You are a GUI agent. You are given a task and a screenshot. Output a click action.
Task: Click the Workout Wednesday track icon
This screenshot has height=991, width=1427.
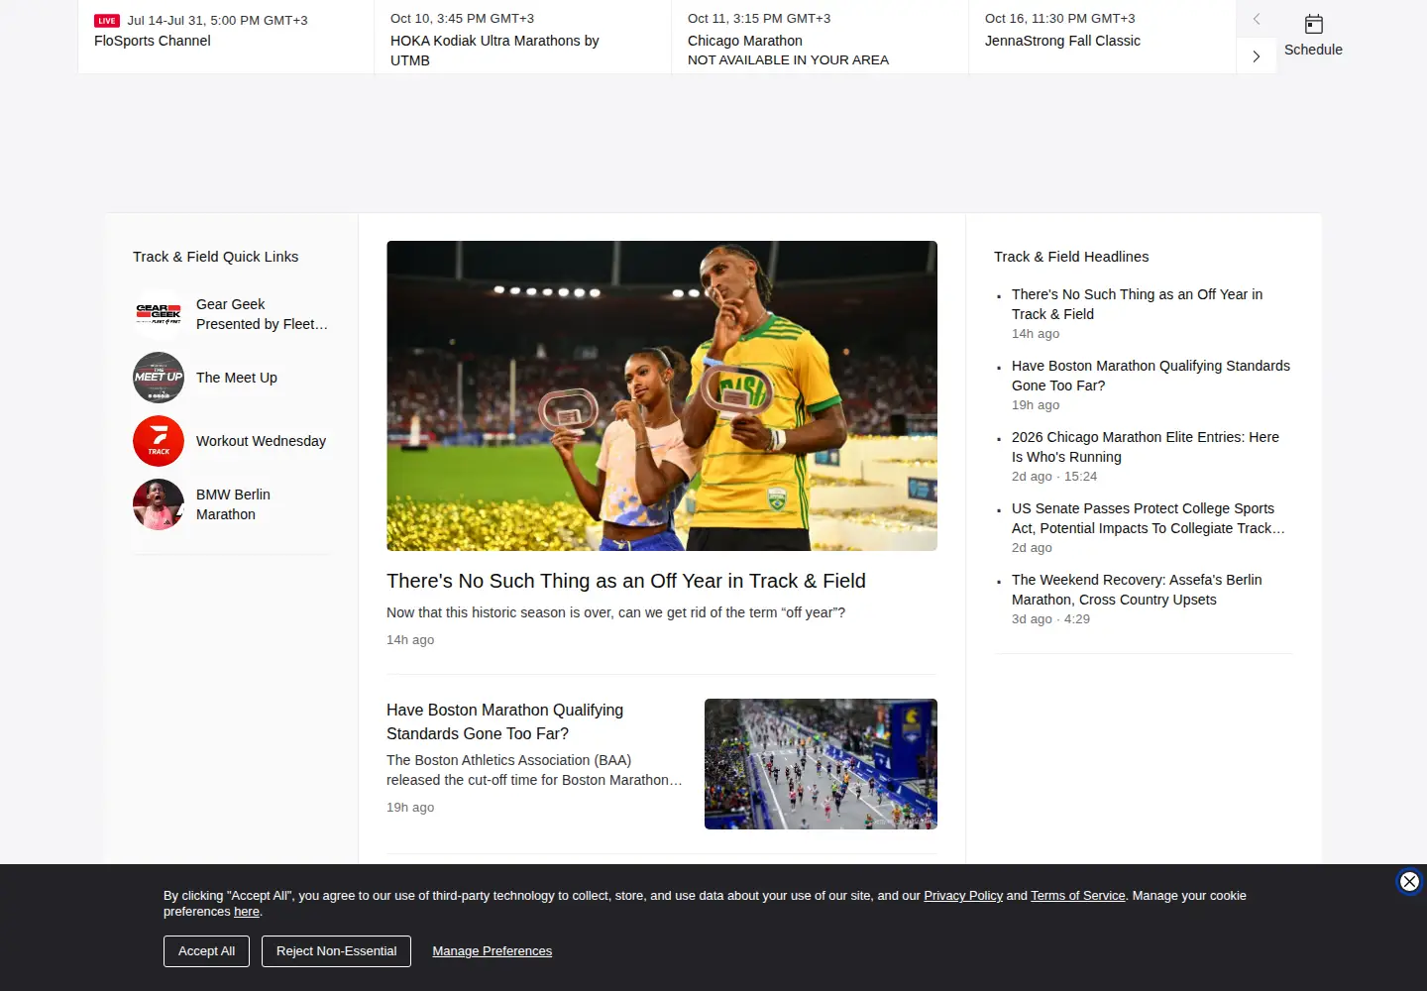click(159, 441)
